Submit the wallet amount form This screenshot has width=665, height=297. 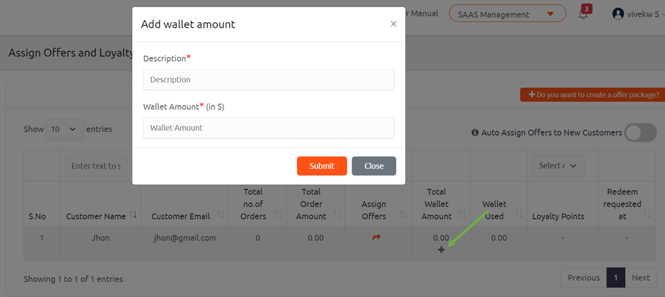(321, 166)
